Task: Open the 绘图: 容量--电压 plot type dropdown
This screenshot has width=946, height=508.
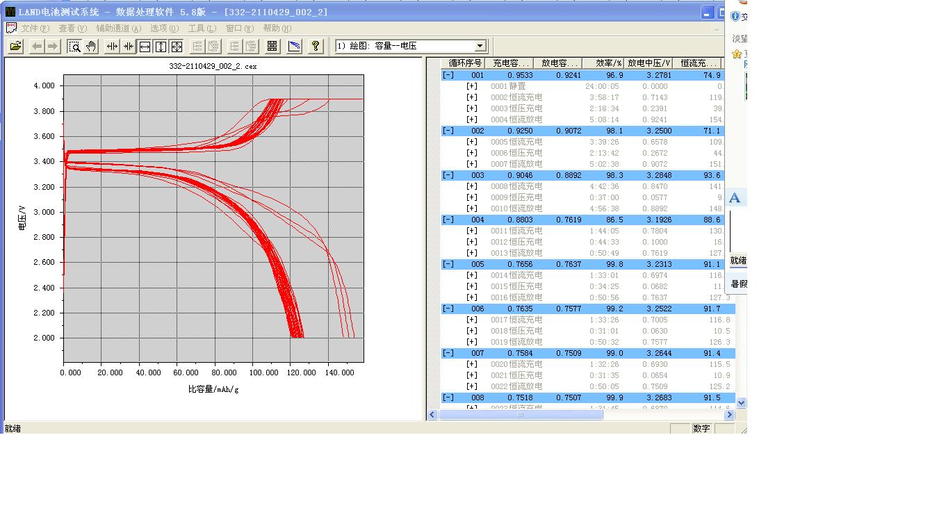Action: tap(480, 46)
